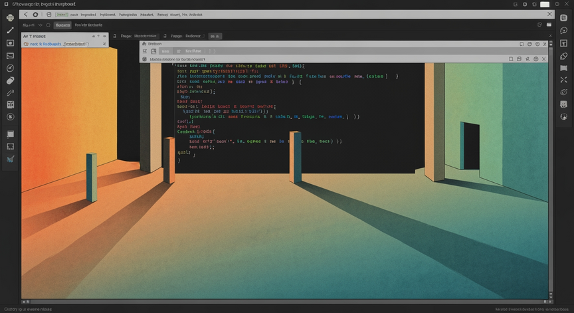This screenshot has height=313, width=574.
Task: Click the status bar text at bottom right
Action: 532,309
